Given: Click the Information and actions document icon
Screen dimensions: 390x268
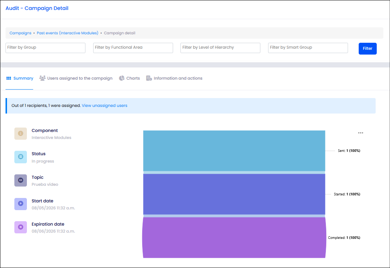Looking at the screenshot, I should tap(149, 78).
